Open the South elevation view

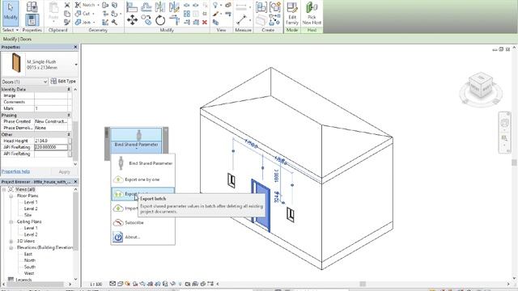(29, 267)
